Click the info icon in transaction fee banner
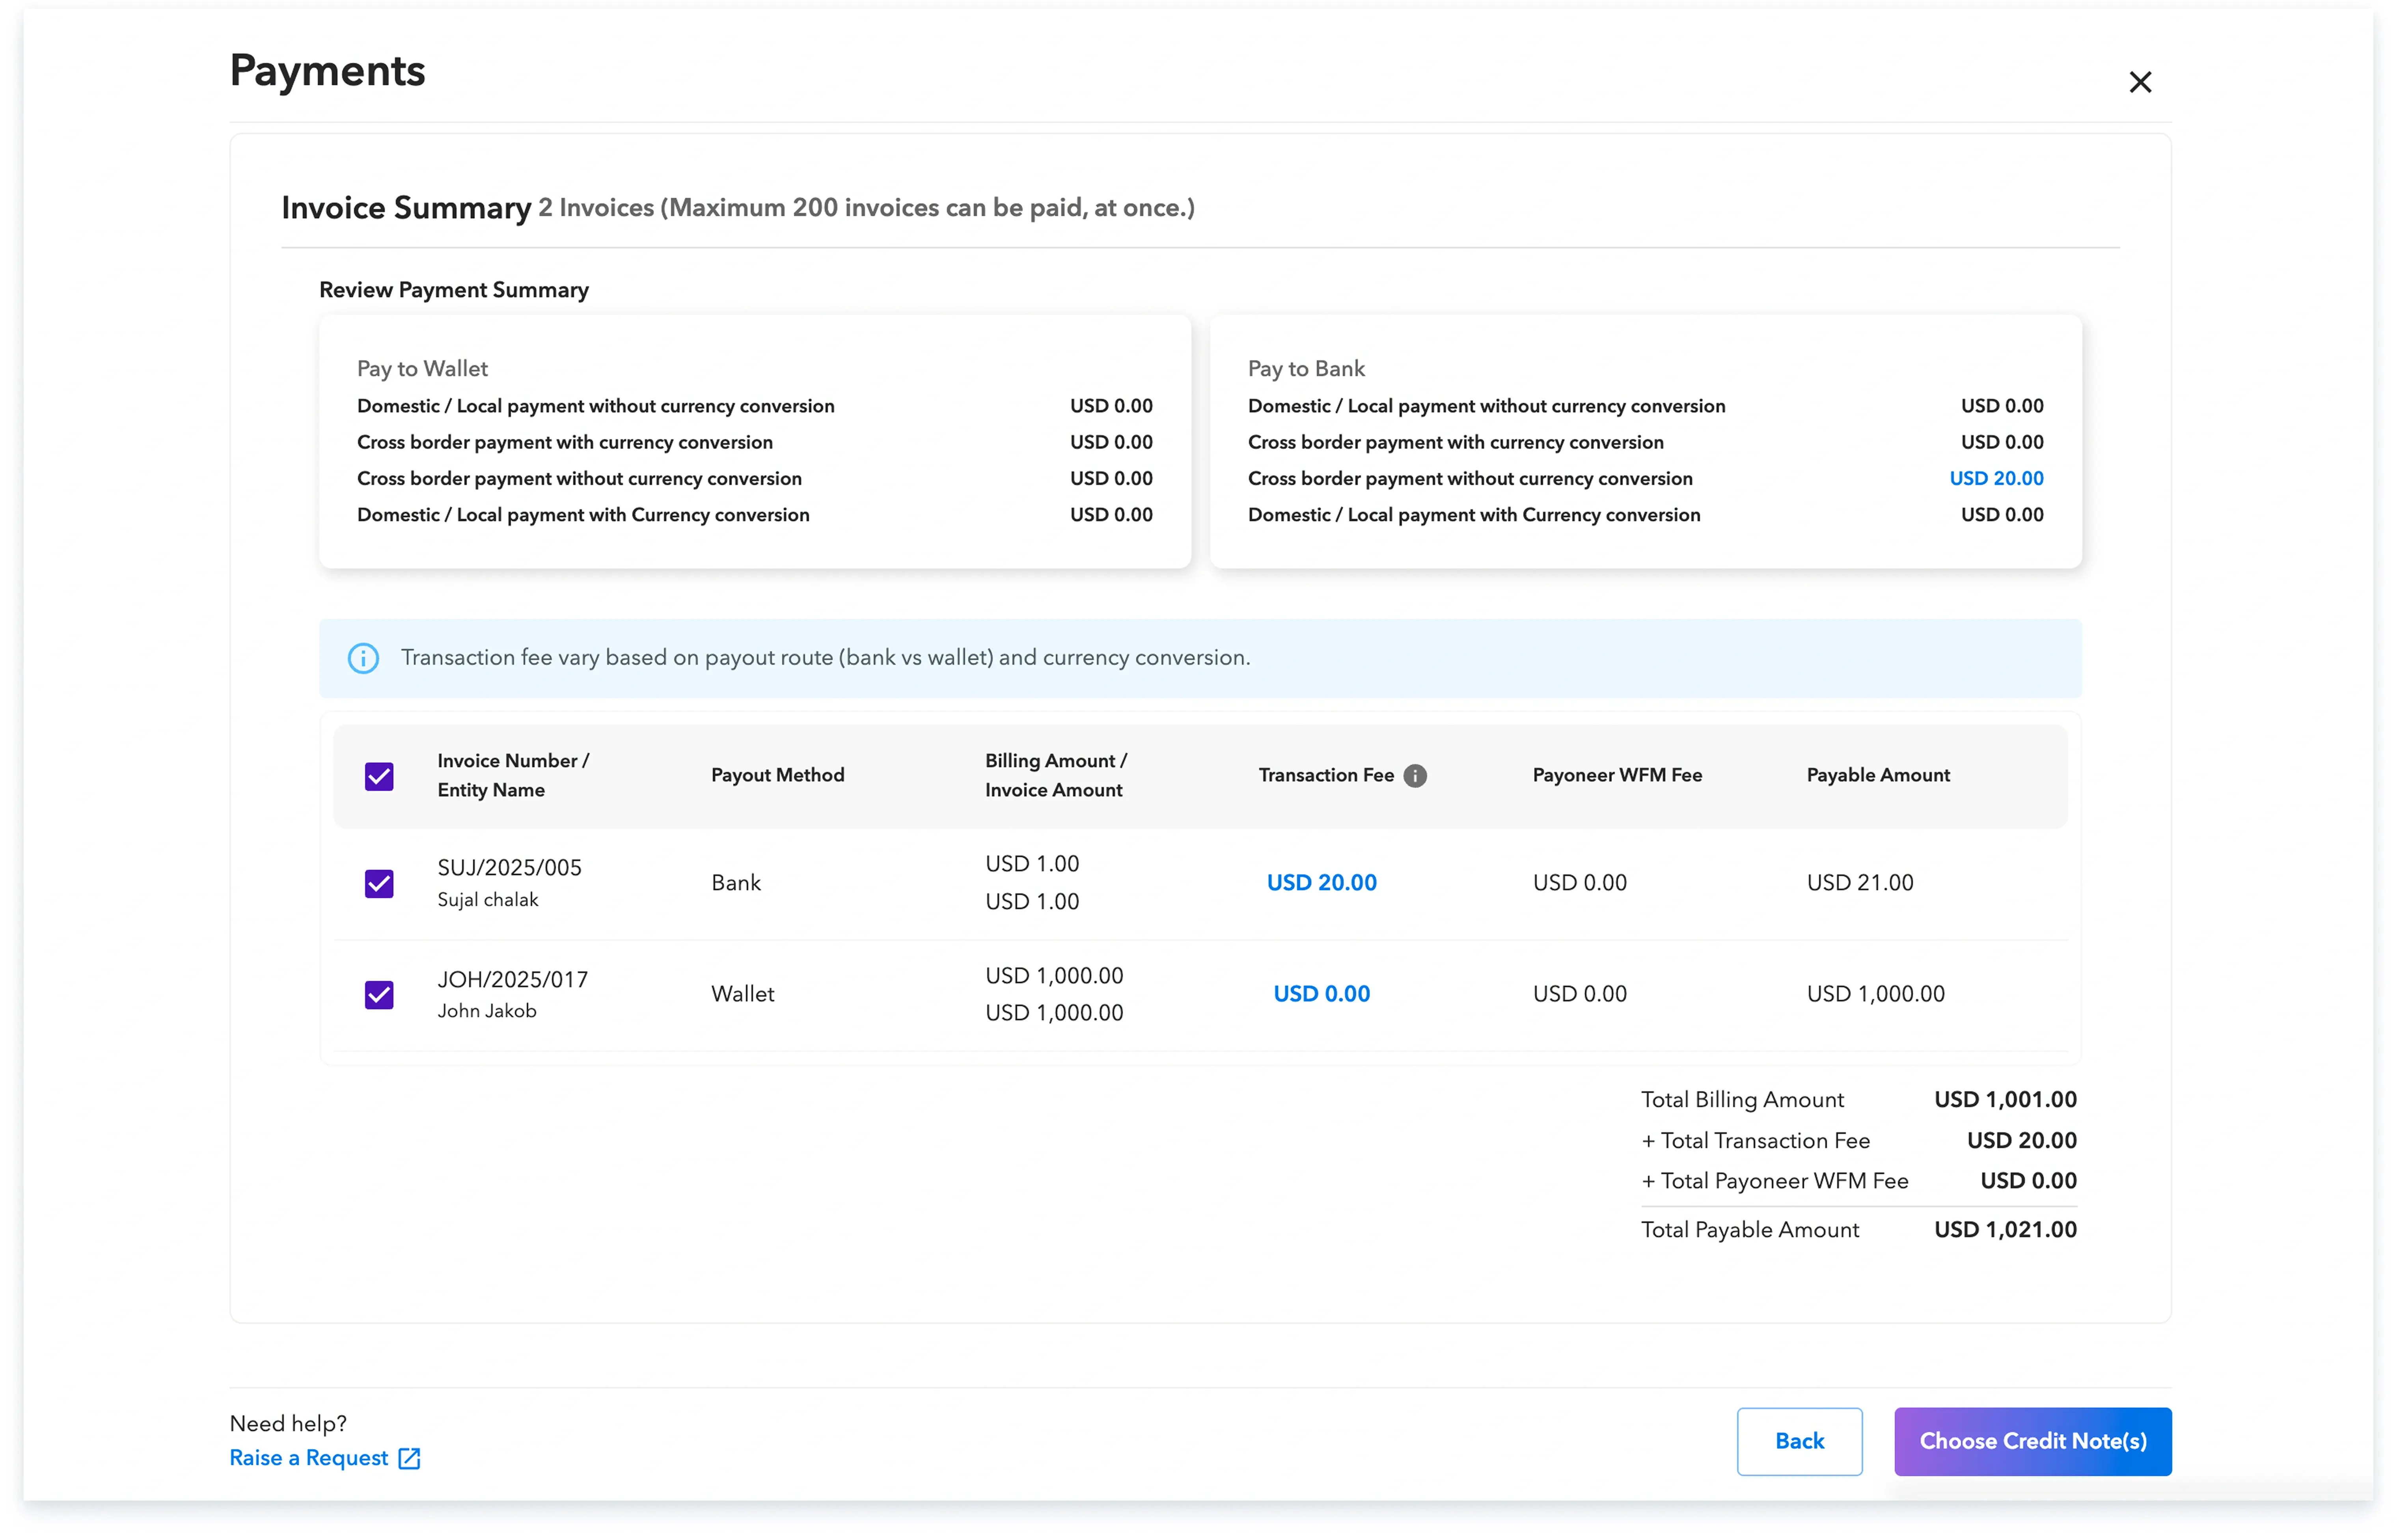2397x1540 pixels. point(363,658)
